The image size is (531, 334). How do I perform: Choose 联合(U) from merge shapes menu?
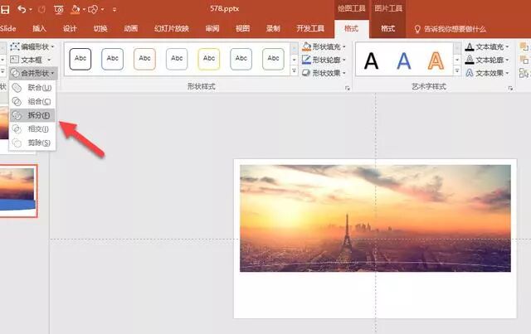point(32,88)
